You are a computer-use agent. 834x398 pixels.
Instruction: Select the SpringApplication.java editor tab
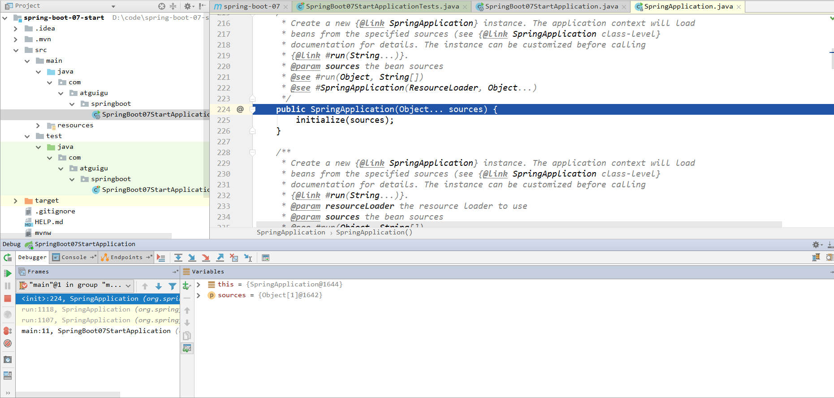[687, 6]
